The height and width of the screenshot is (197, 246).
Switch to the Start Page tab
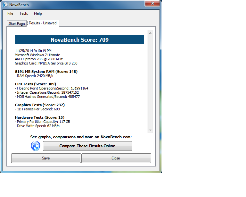pos(17,24)
